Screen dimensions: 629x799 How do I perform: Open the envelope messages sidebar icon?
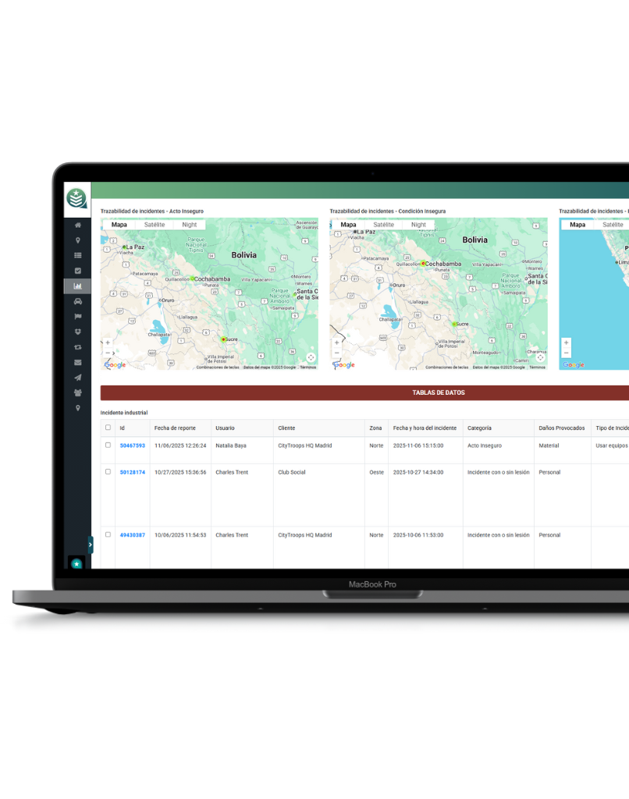click(77, 362)
